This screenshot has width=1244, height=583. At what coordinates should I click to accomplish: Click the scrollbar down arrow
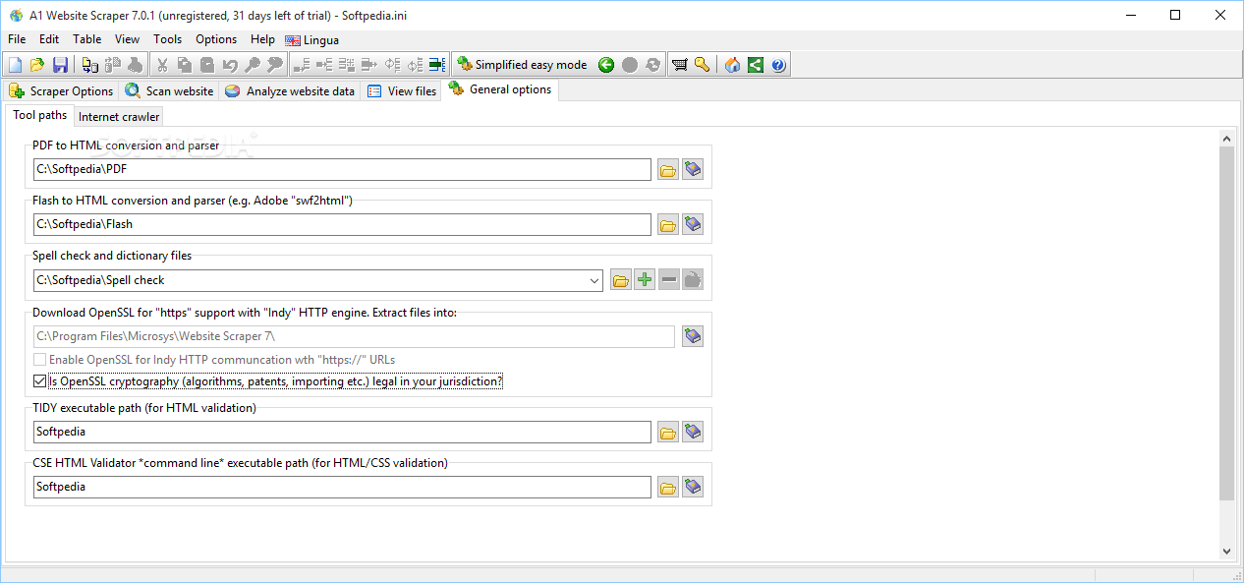point(1226,552)
